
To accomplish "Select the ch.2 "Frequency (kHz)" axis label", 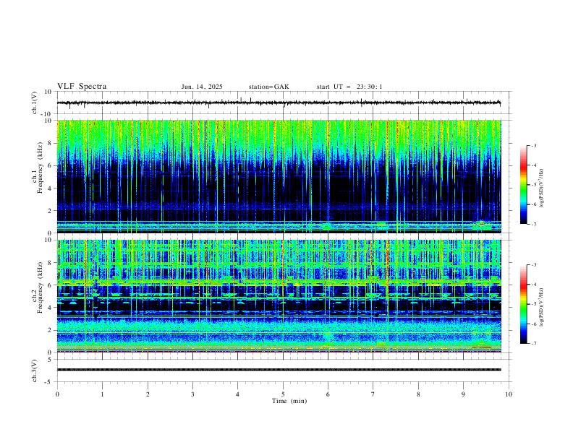I will 40,287.
